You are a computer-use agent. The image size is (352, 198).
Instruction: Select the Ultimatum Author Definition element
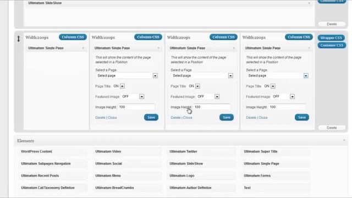[201, 188]
